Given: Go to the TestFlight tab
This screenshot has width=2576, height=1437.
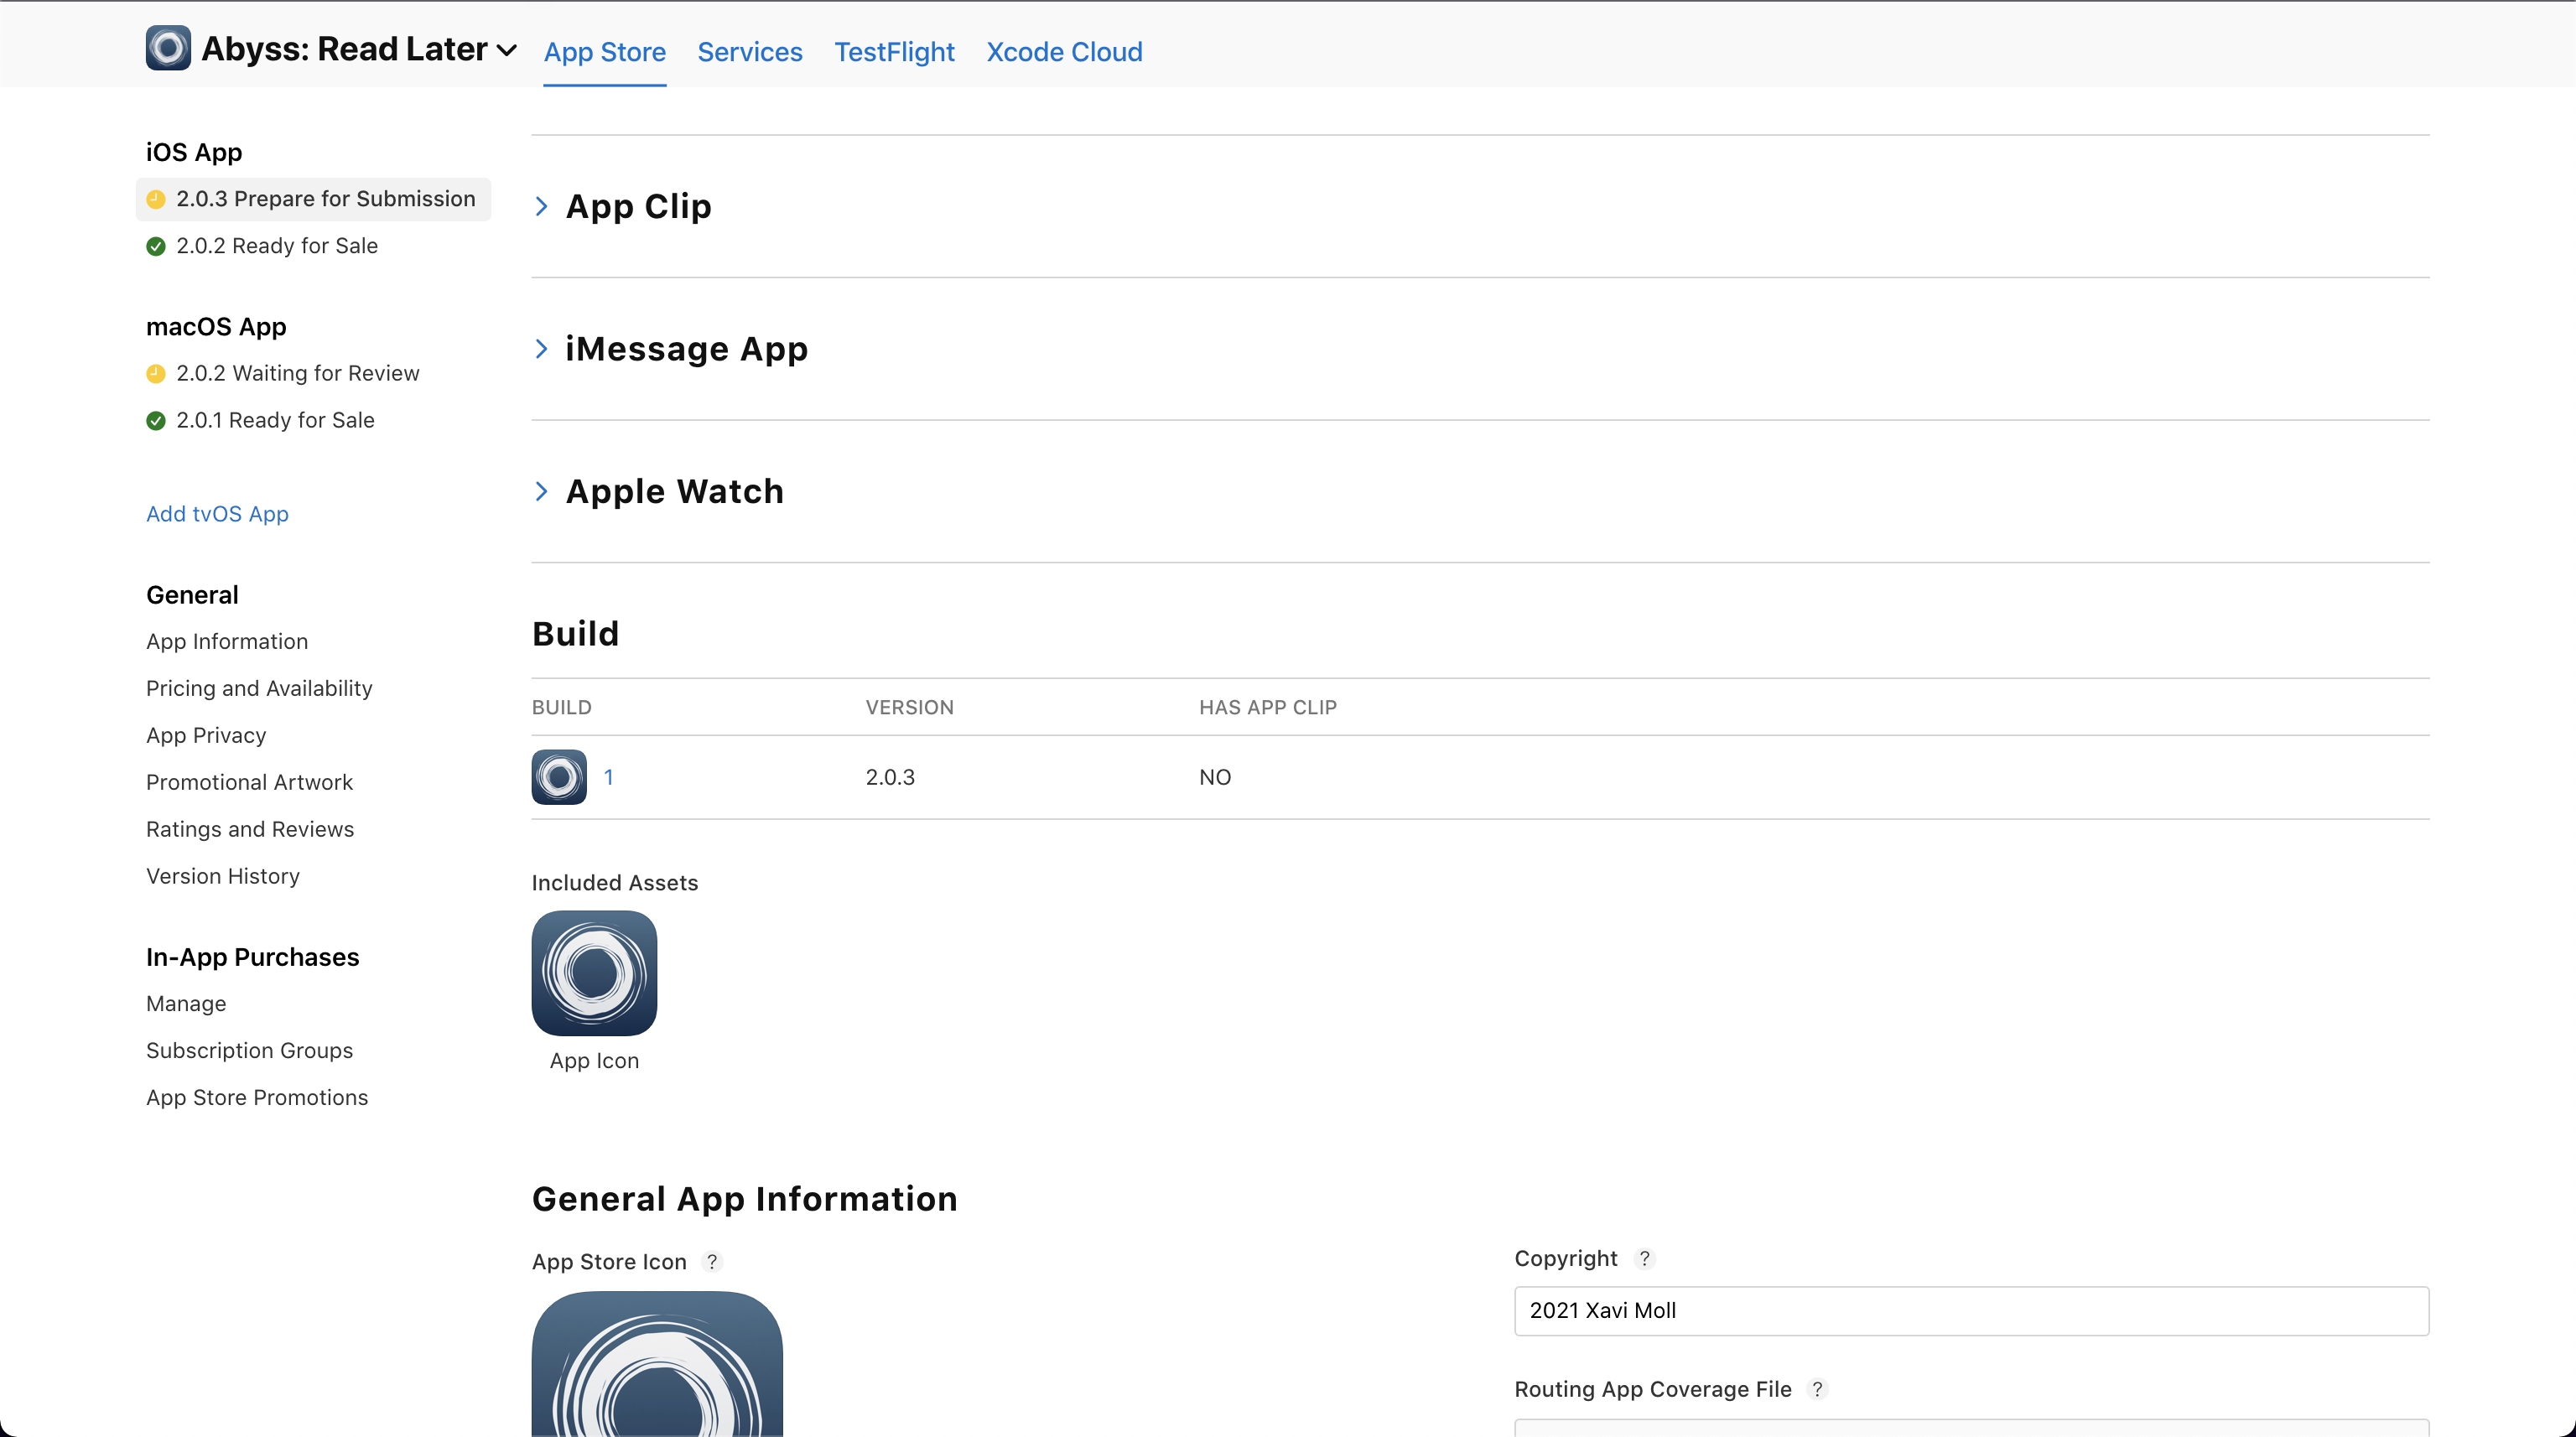Looking at the screenshot, I should [x=895, y=52].
